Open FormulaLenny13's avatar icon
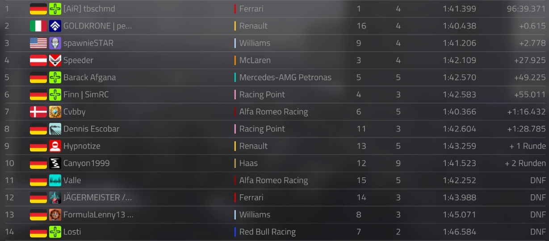 (x=55, y=215)
